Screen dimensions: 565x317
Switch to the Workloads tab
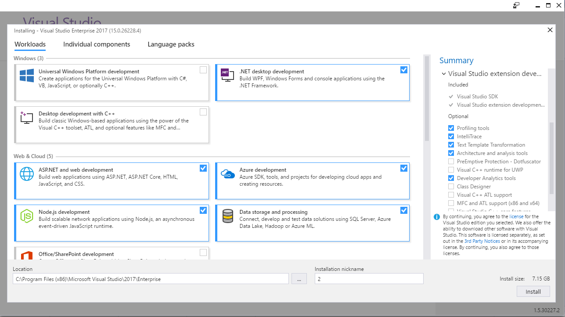(30, 44)
